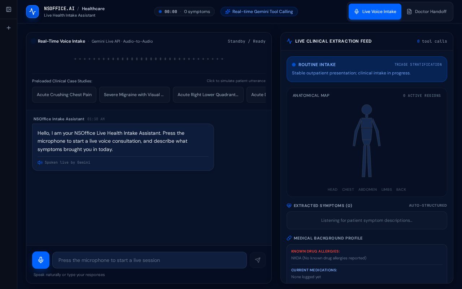
Task: Click Listening for patient symptom descriptions box
Action: 367,220
